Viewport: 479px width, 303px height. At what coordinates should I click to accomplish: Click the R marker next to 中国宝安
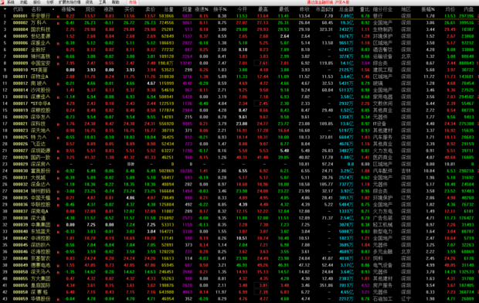[58, 63]
